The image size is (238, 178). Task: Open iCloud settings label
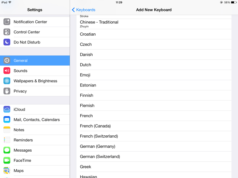click(19, 109)
